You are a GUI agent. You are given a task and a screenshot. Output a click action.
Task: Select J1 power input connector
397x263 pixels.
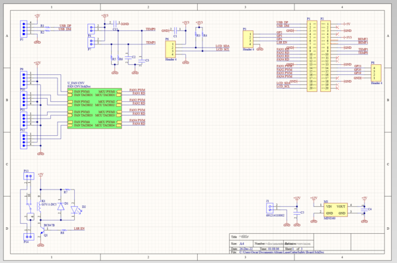(x=270, y=208)
